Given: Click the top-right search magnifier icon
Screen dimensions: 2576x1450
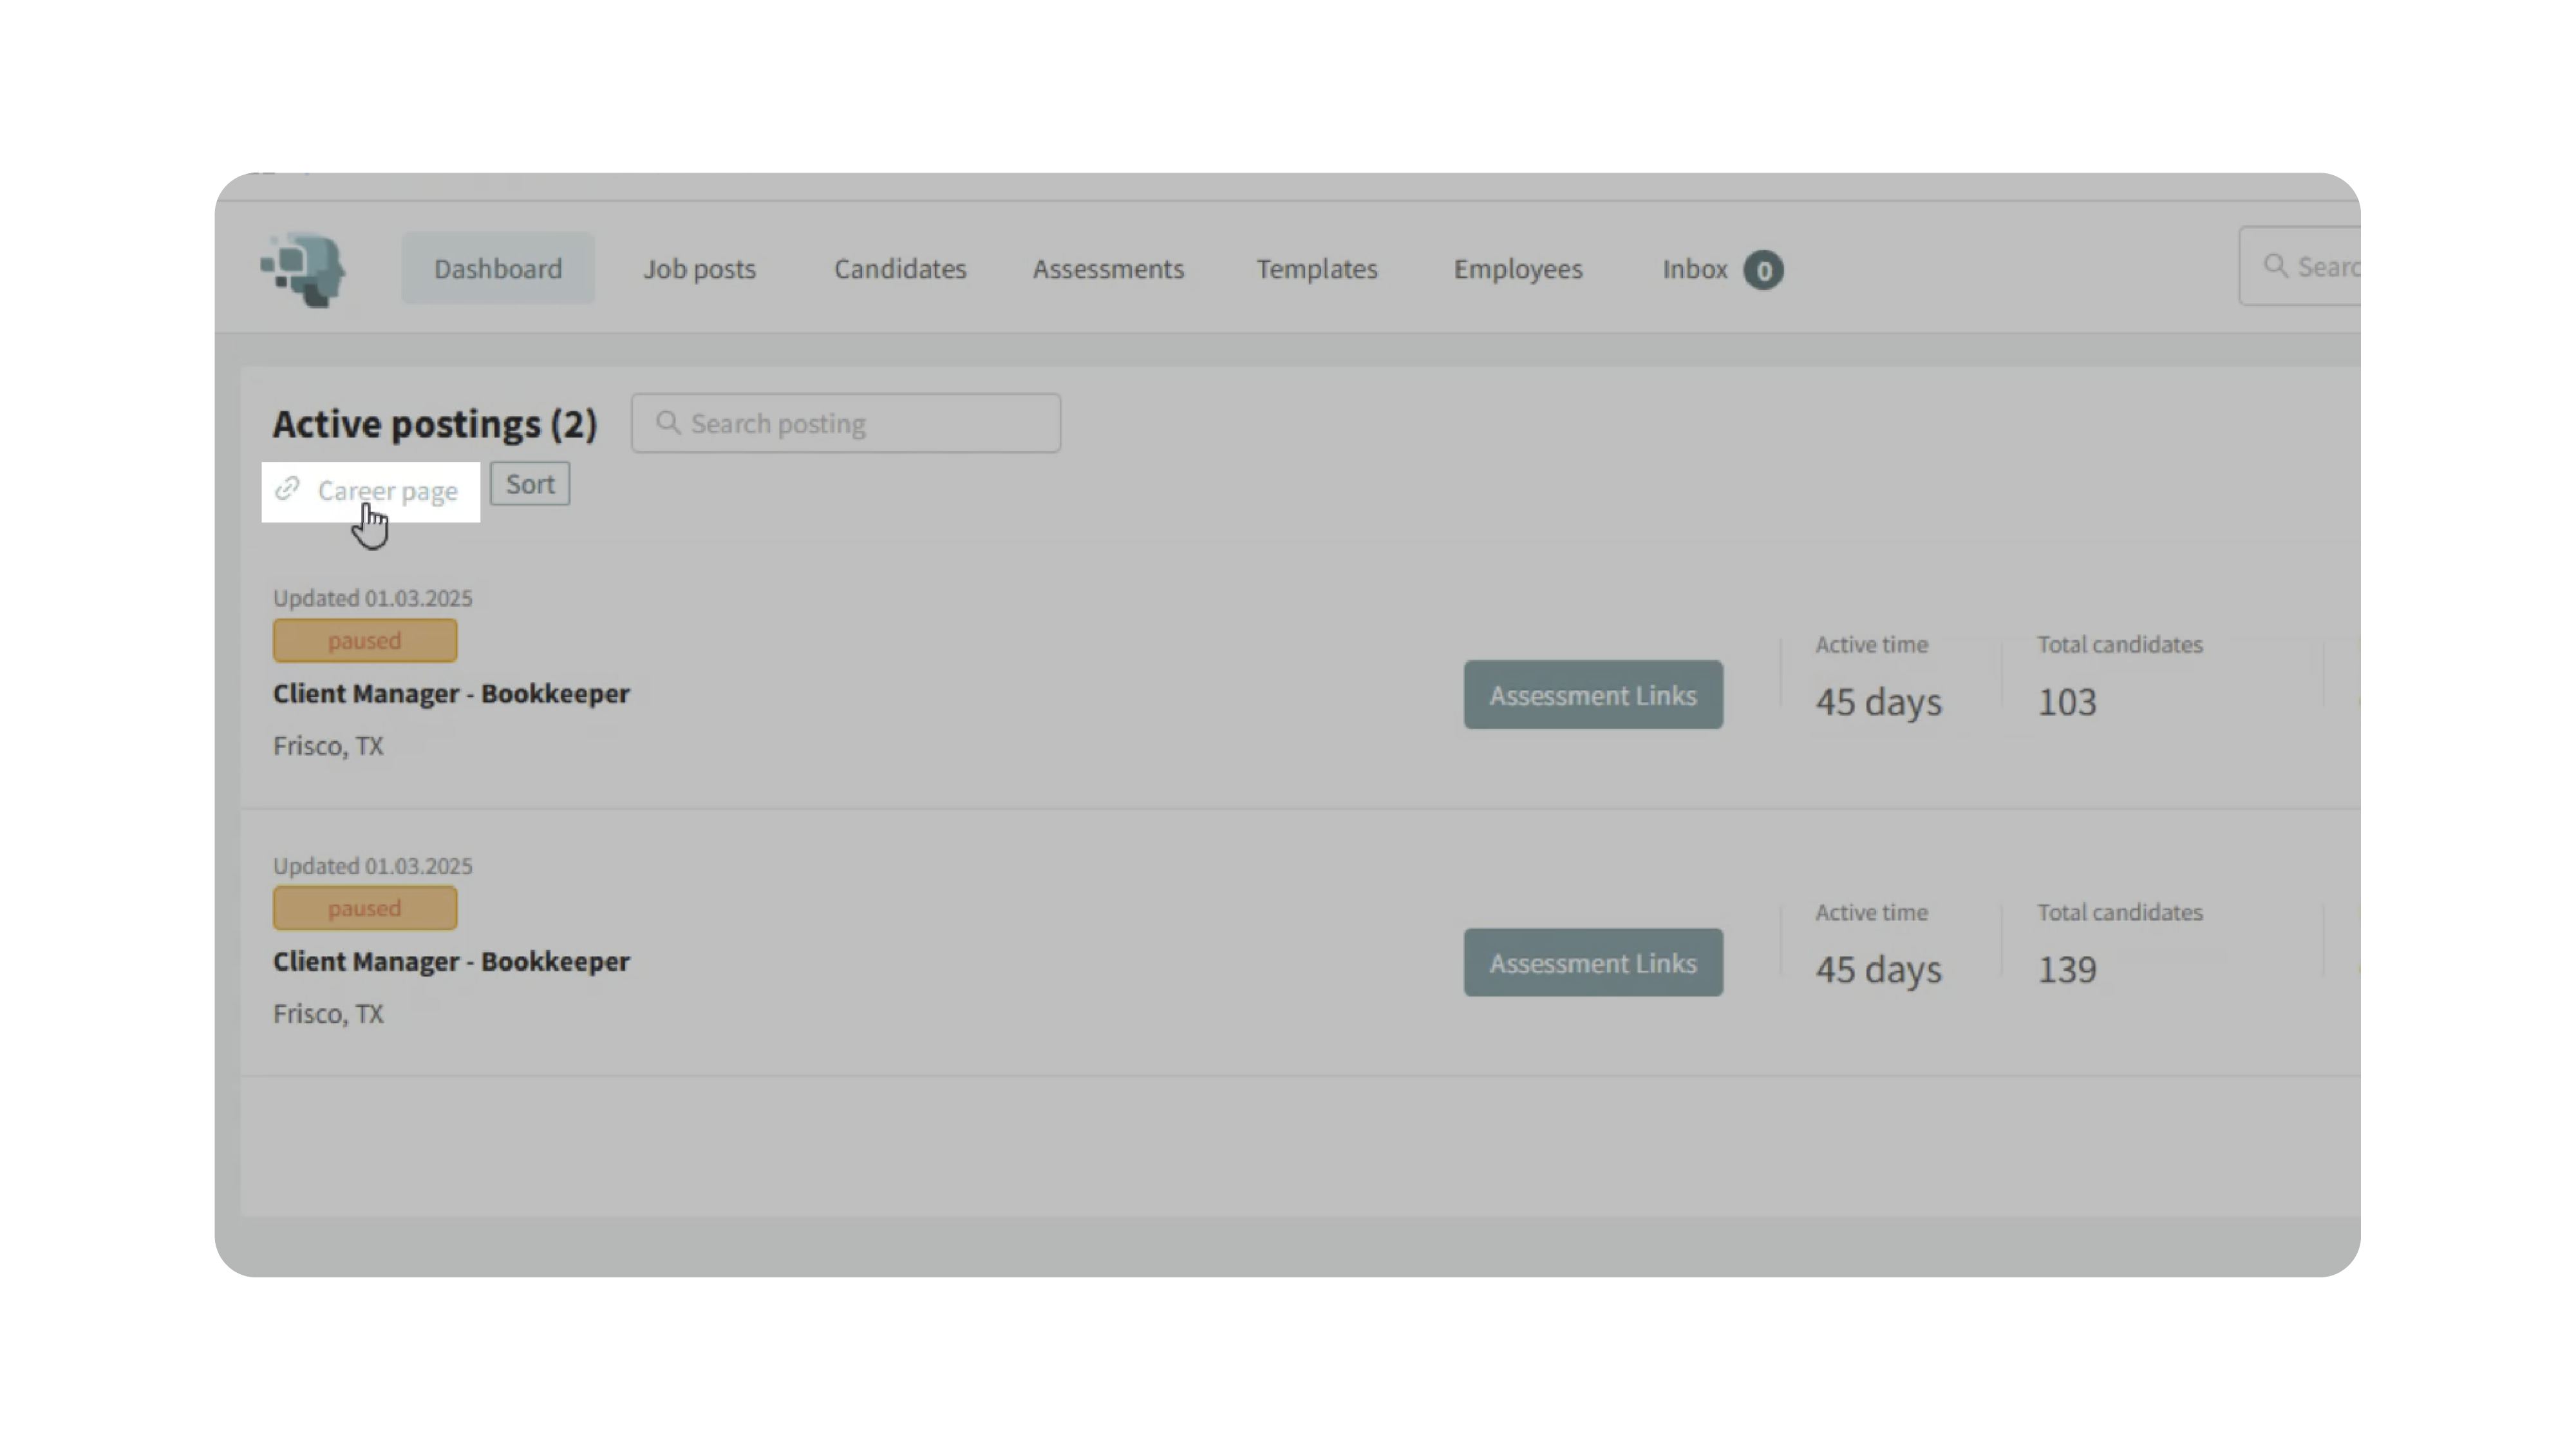Looking at the screenshot, I should (x=2275, y=266).
